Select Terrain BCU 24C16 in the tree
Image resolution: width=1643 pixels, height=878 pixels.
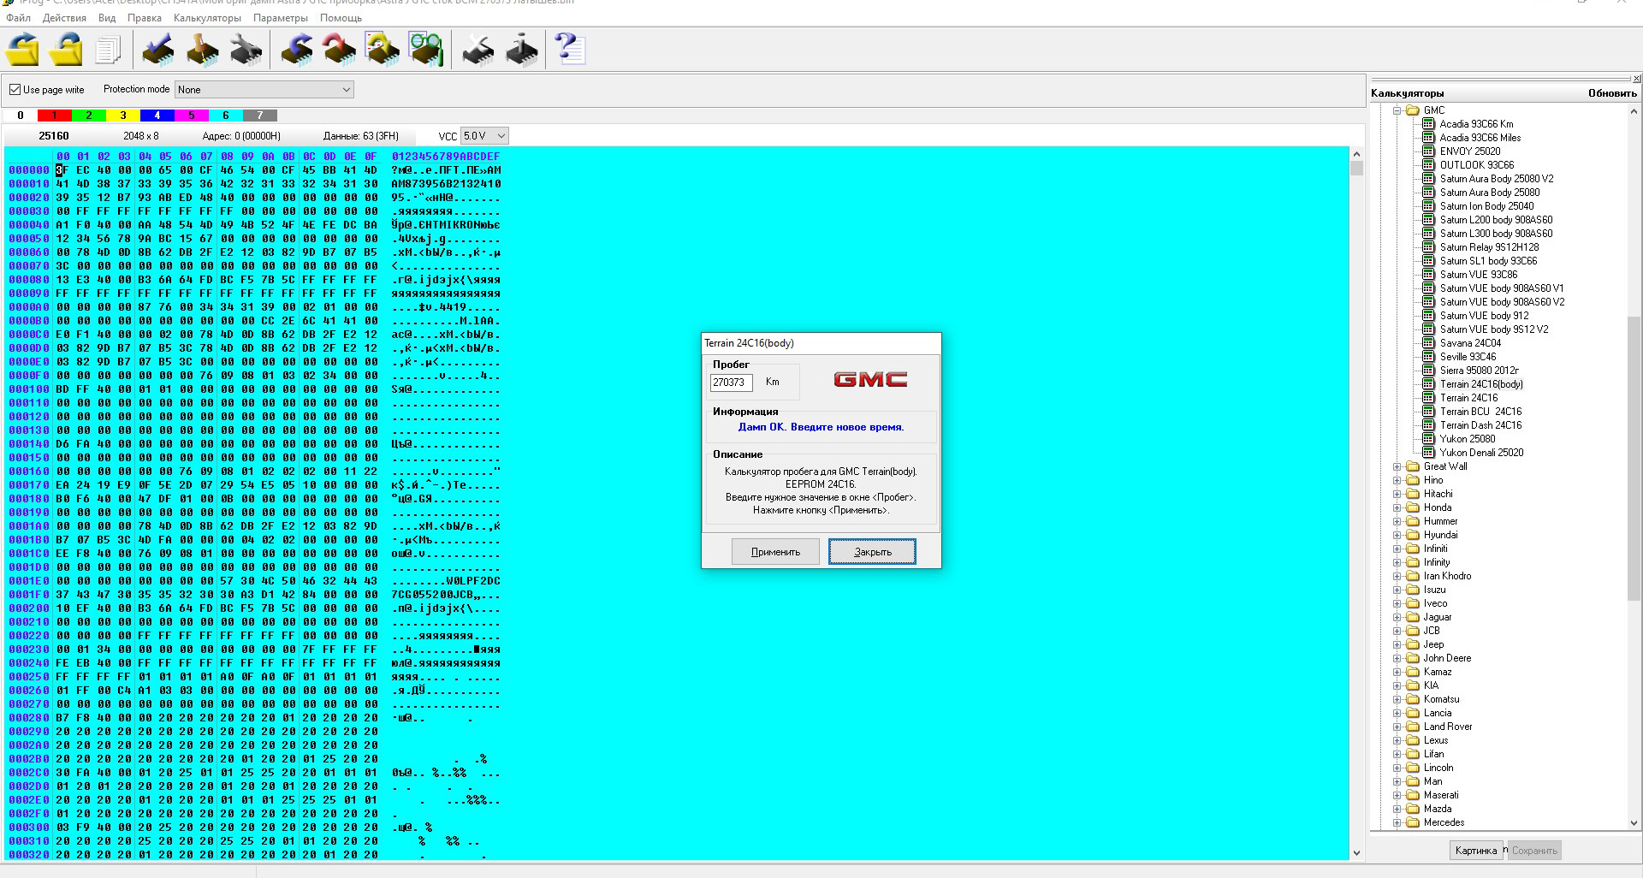(1480, 412)
